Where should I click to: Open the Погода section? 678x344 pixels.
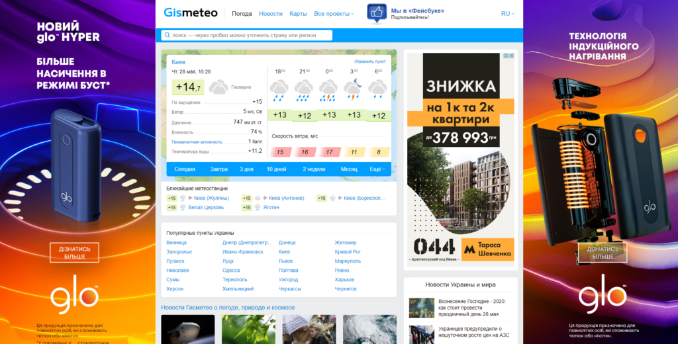tap(242, 13)
